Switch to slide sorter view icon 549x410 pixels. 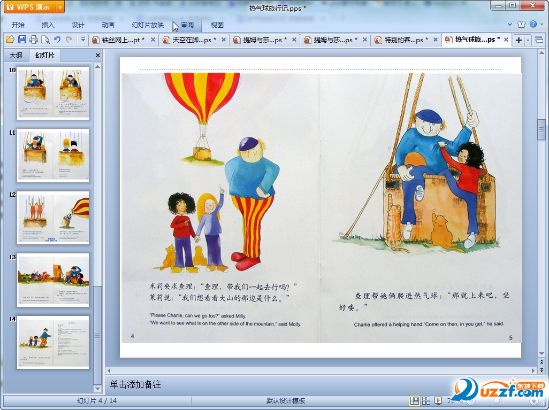point(426,400)
